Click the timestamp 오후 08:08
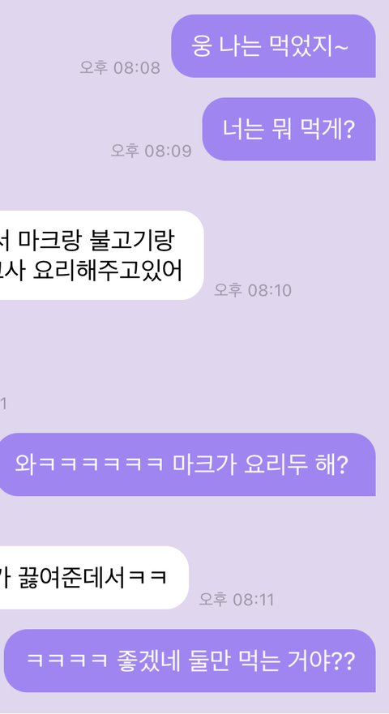Viewport: 389px width, 714px height. point(120,67)
